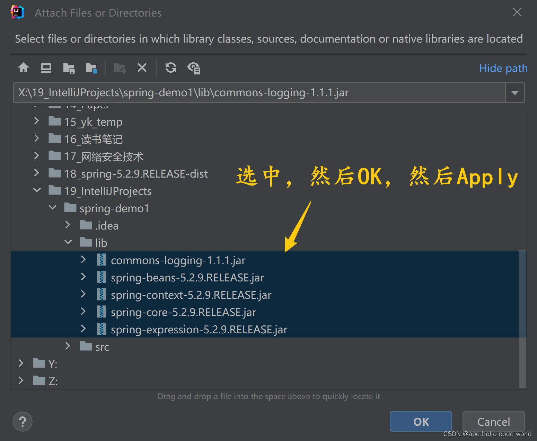Click the jar icon of spring-core-5.2.9.RELEASE.jar
This screenshot has width=537, height=441.
(x=102, y=312)
